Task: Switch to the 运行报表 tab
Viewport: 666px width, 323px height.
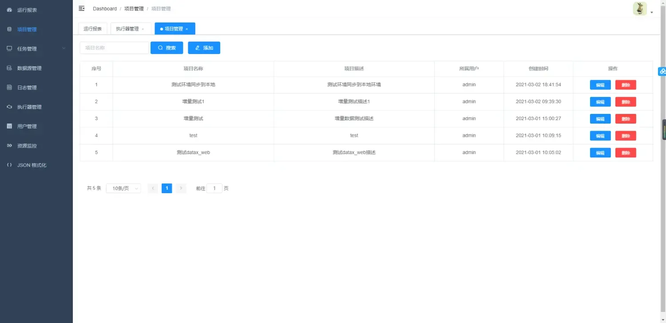Action: pyautogui.click(x=92, y=28)
